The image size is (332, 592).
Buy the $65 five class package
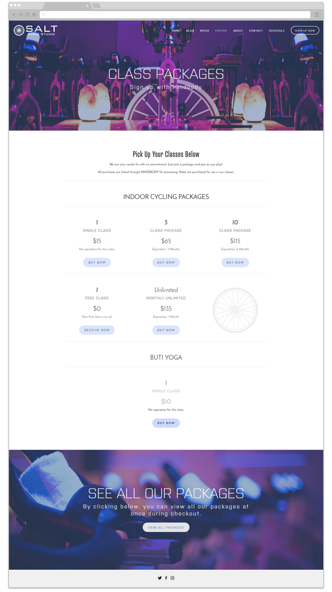pyautogui.click(x=166, y=262)
